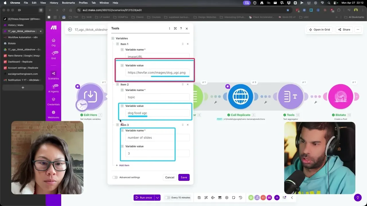Expand the Tools dialog to fullscreen

coord(175,28)
